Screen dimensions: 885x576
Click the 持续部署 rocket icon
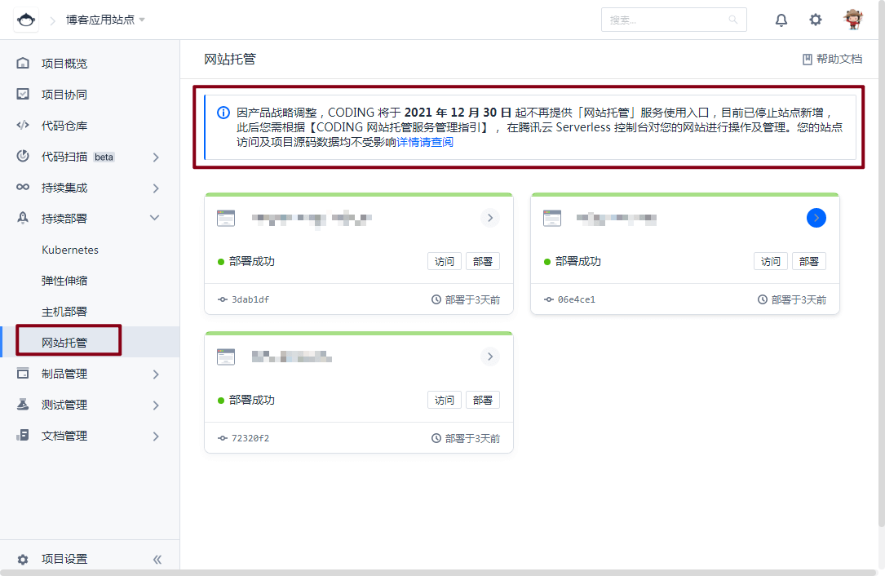click(23, 218)
